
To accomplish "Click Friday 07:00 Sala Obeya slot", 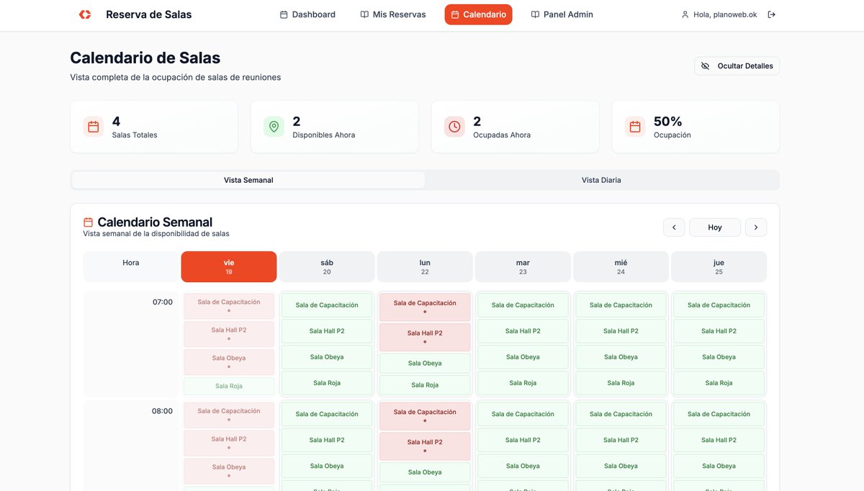I will (x=229, y=362).
